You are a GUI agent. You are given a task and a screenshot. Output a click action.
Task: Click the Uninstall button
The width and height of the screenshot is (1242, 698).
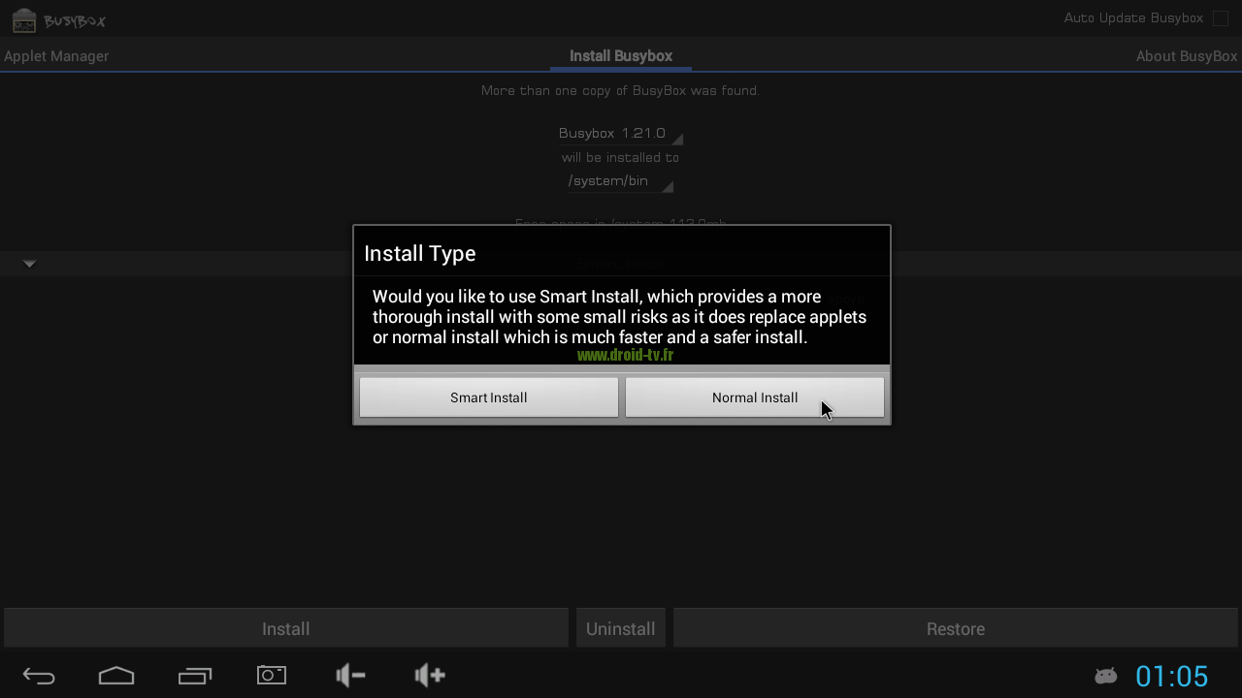621,628
